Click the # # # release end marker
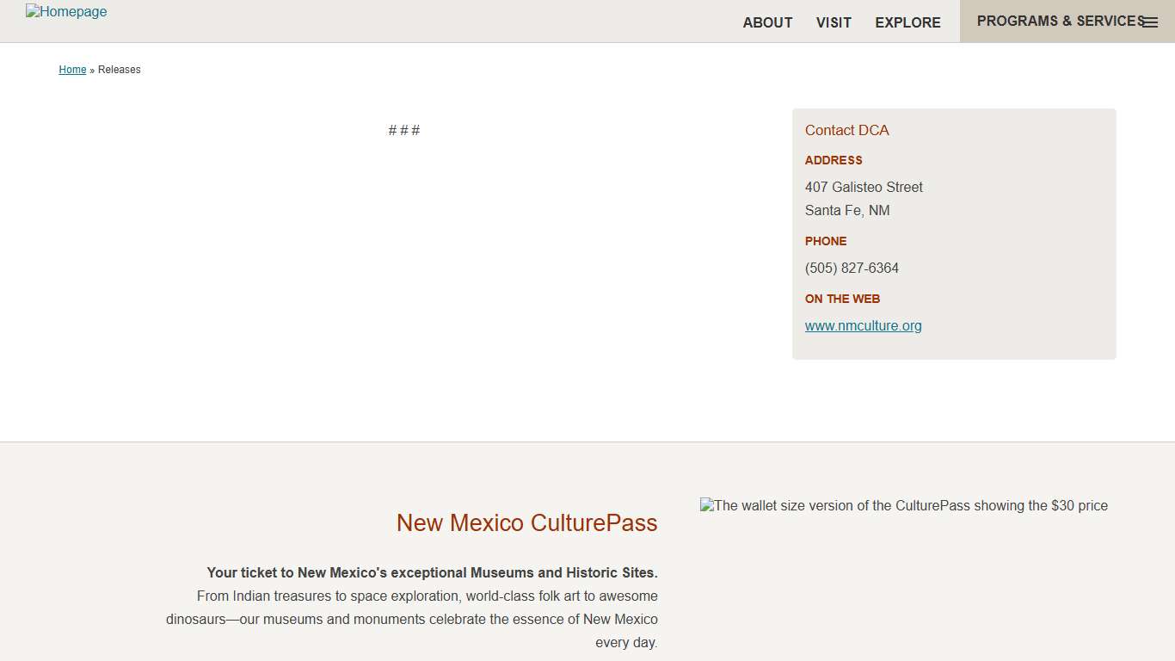 pyautogui.click(x=403, y=130)
